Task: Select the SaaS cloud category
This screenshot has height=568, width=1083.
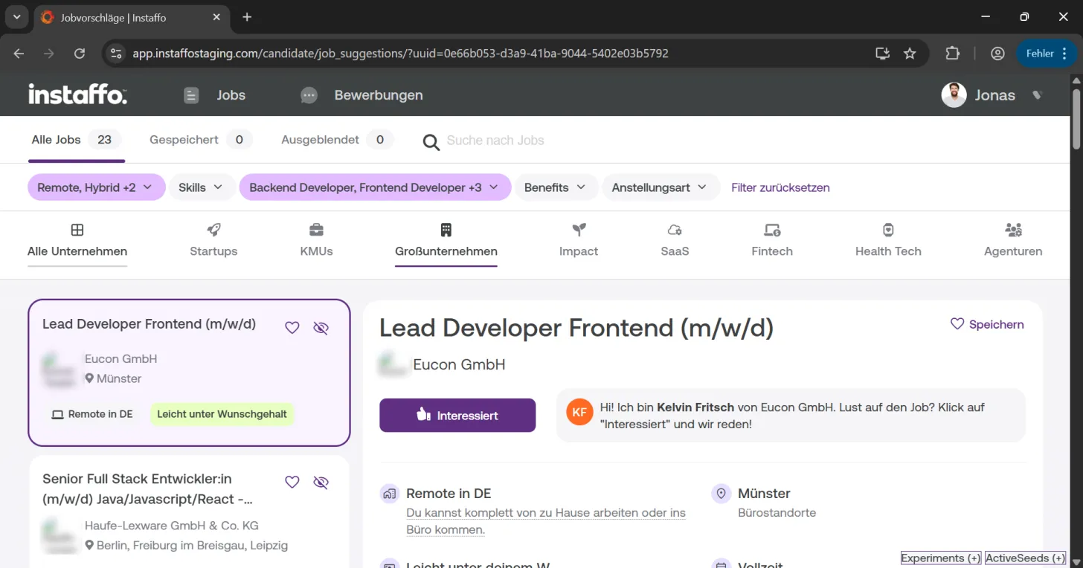Action: coord(675,241)
